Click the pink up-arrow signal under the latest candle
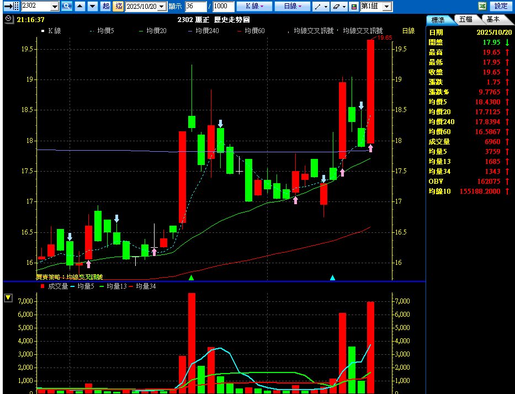 [370, 148]
